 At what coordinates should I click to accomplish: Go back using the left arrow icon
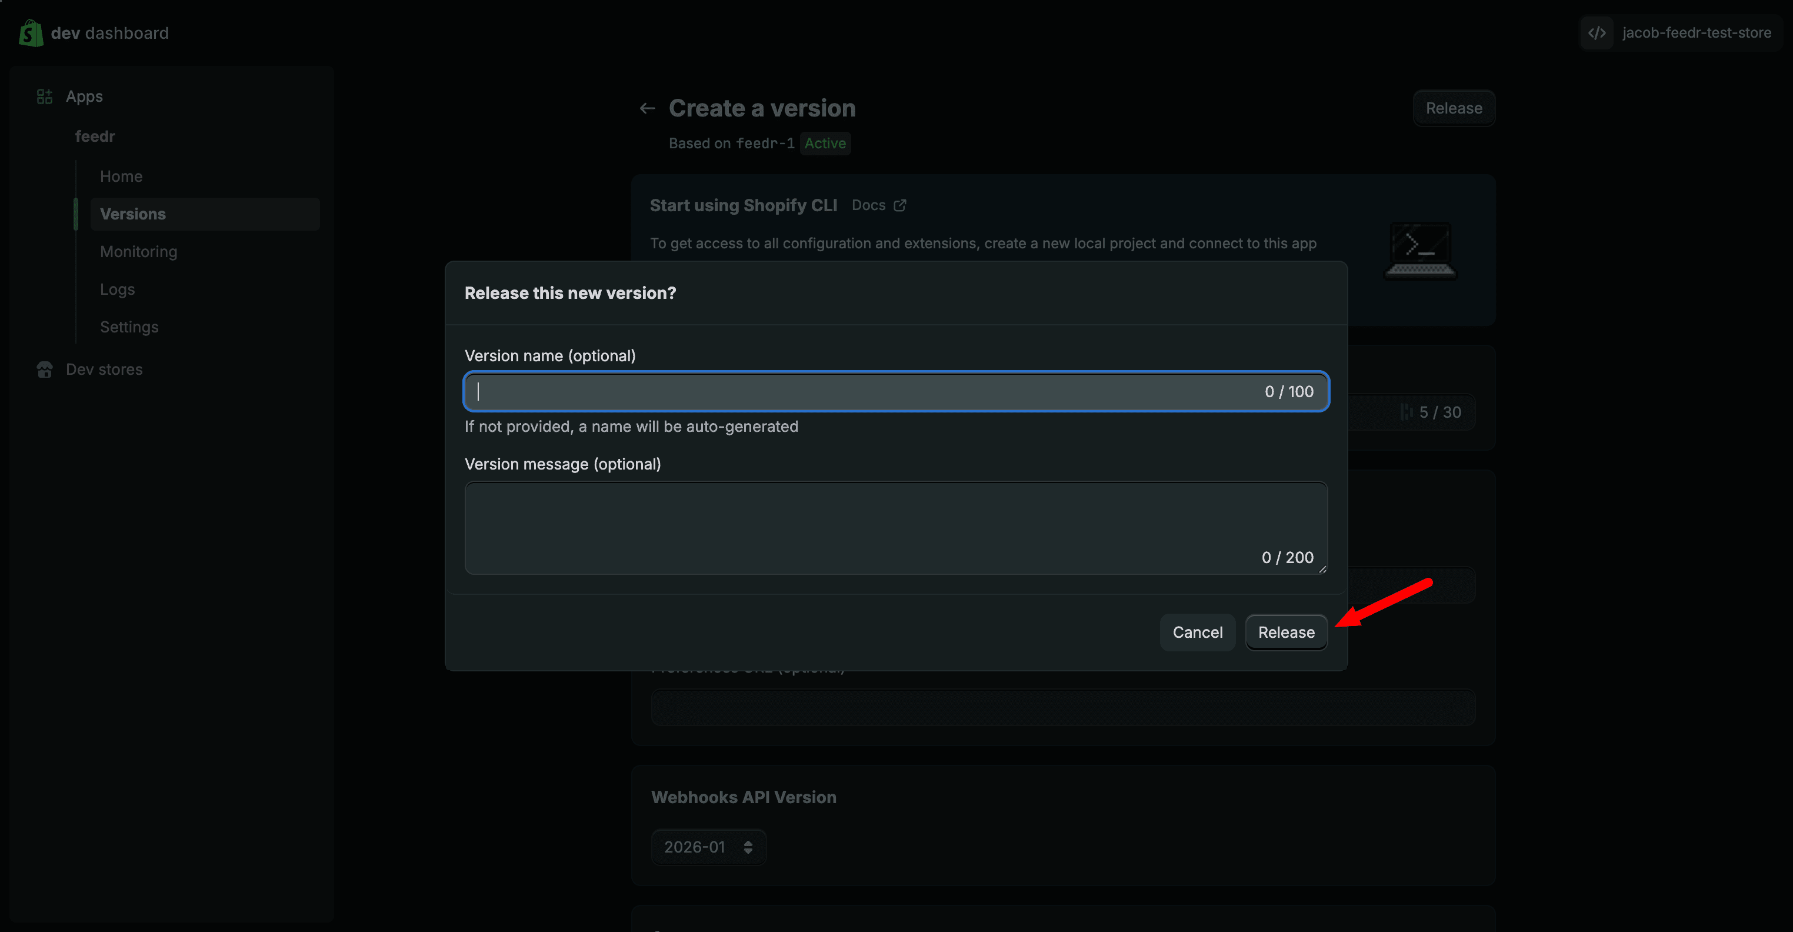647,108
